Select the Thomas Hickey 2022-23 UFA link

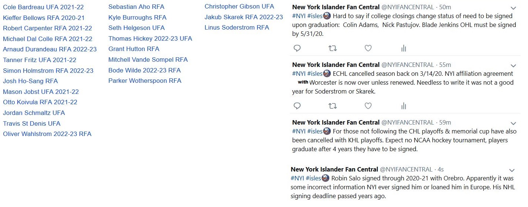coord(150,38)
